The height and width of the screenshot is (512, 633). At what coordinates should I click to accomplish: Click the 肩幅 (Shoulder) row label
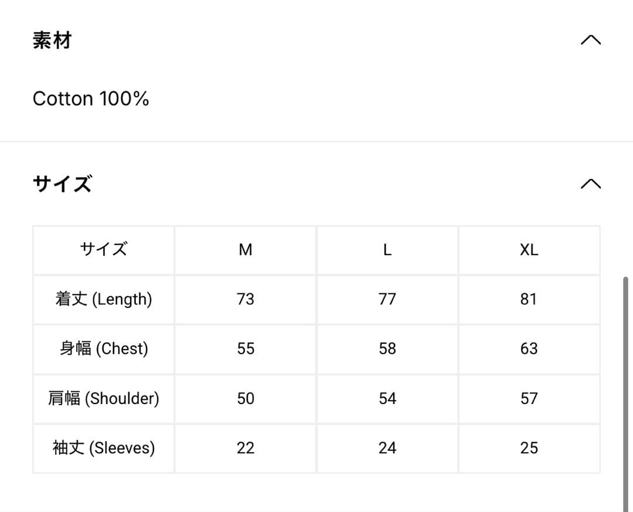(x=103, y=399)
